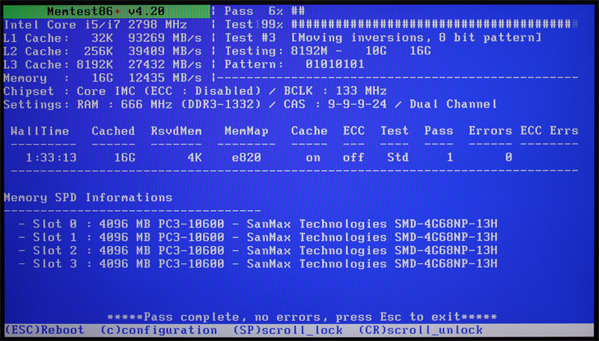599x341 pixels.
Task: Click the Dual Channel text
Action: point(453,104)
